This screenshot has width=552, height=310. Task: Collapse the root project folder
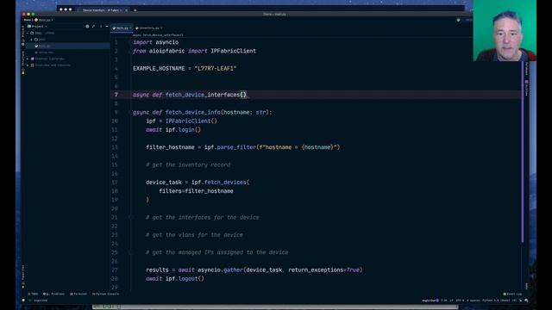(x=28, y=33)
